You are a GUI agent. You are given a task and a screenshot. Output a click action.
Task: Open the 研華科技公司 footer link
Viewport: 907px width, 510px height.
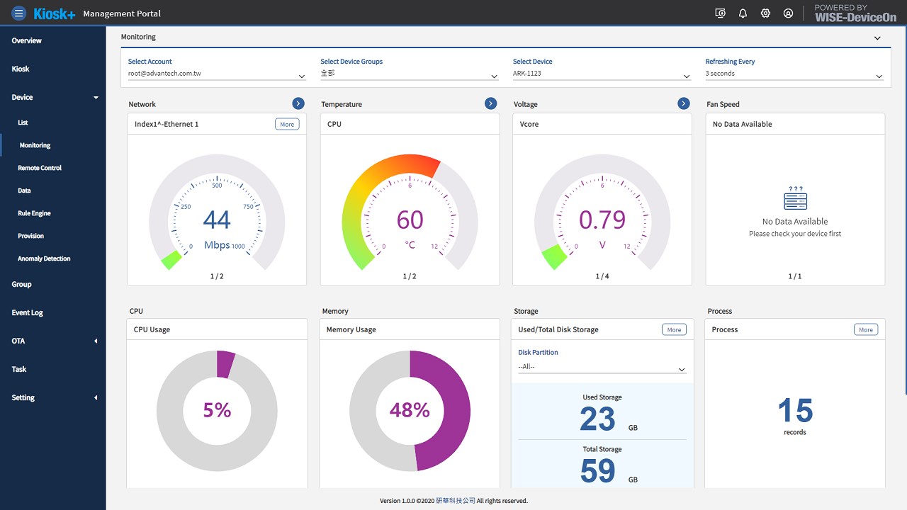(456, 501)
